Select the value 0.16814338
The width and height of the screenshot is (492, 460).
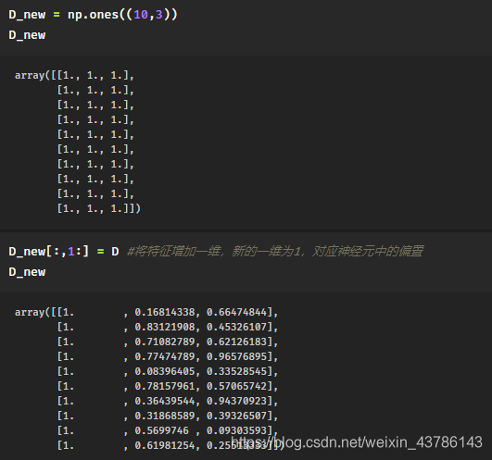(165, 312)
